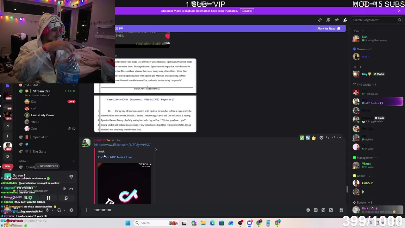Join the Special Ed voice channel
The height and width of the screenshot is (228, 405).
point(41,137)
